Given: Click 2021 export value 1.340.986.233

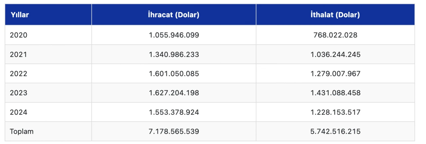Looking at the screenshot, I should click(174, 54).
